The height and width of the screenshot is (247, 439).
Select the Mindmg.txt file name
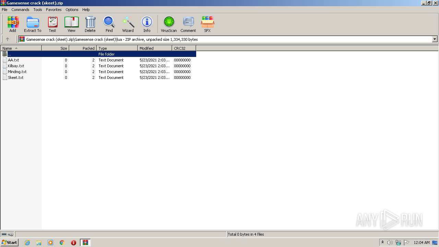coord(17,72)
